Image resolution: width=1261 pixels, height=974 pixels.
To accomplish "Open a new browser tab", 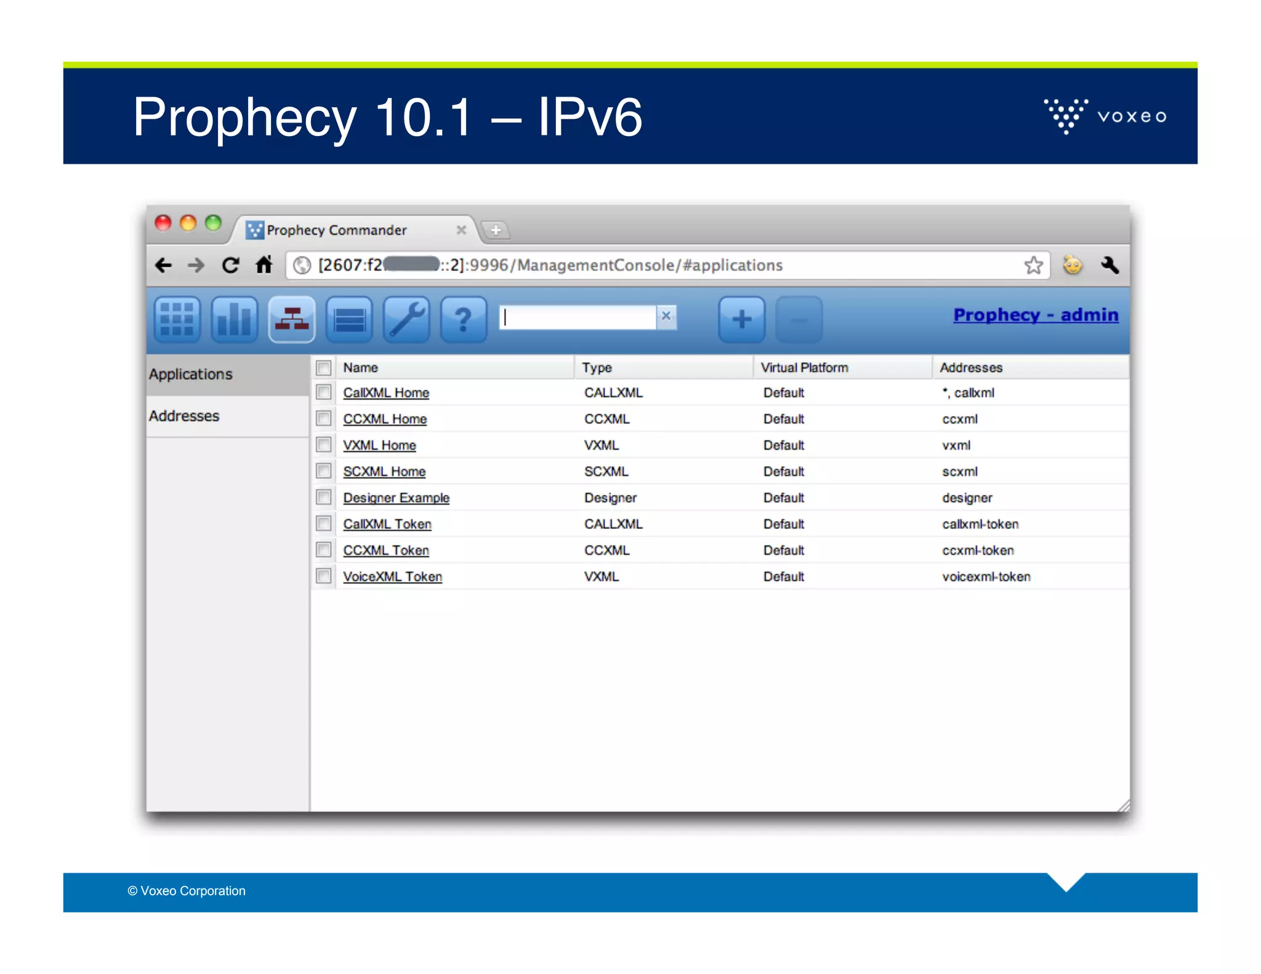I will (x=496, y=230).
